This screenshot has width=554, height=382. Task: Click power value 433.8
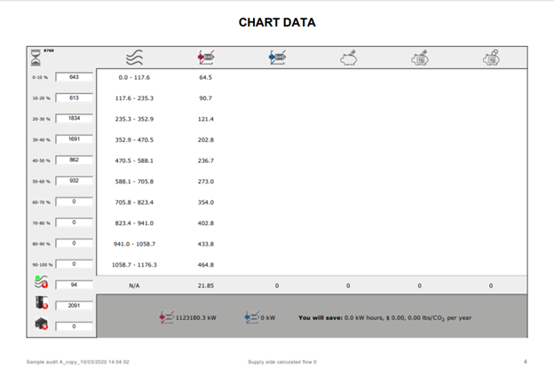point(206,244)
